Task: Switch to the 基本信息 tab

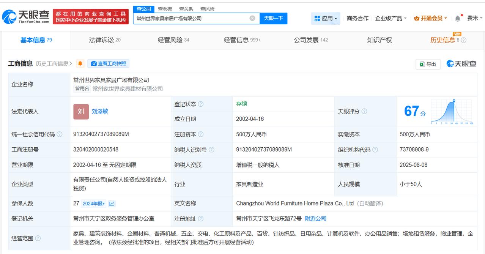Action: coord(36,40)
